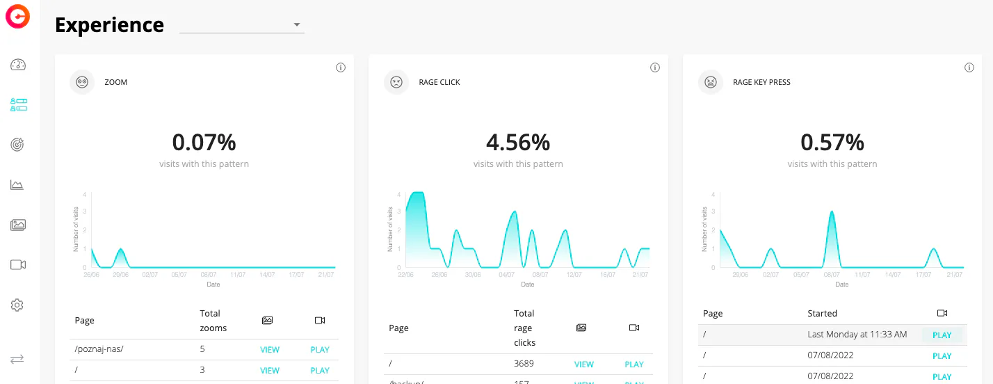Click the Total zooms column header
This screenshot has width=993, height=384.
tap(213, 321)
